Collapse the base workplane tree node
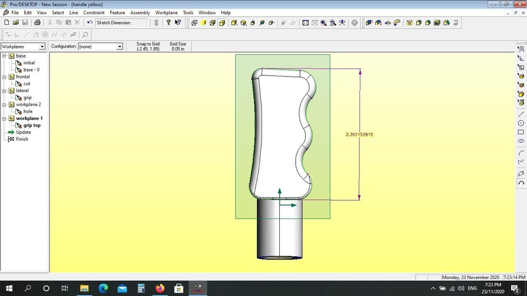This screenshot has height=296, width=527. pos(4,56)
